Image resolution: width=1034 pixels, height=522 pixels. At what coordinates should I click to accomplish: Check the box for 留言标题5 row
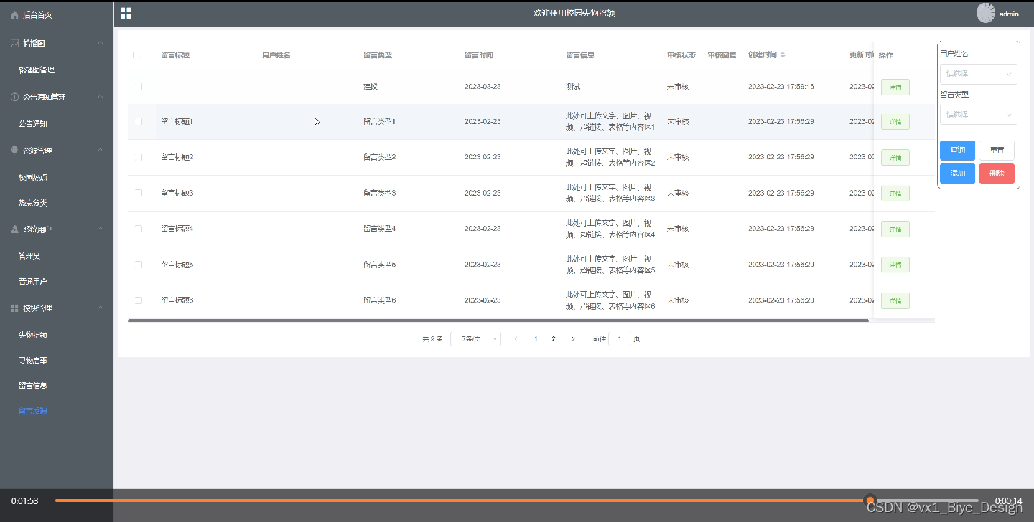pos(139,265)
